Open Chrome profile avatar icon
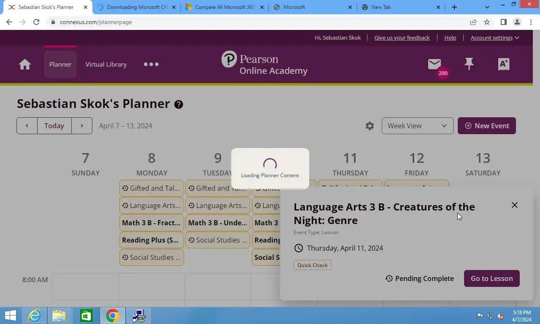540x324 pixels. coord(517,22)
